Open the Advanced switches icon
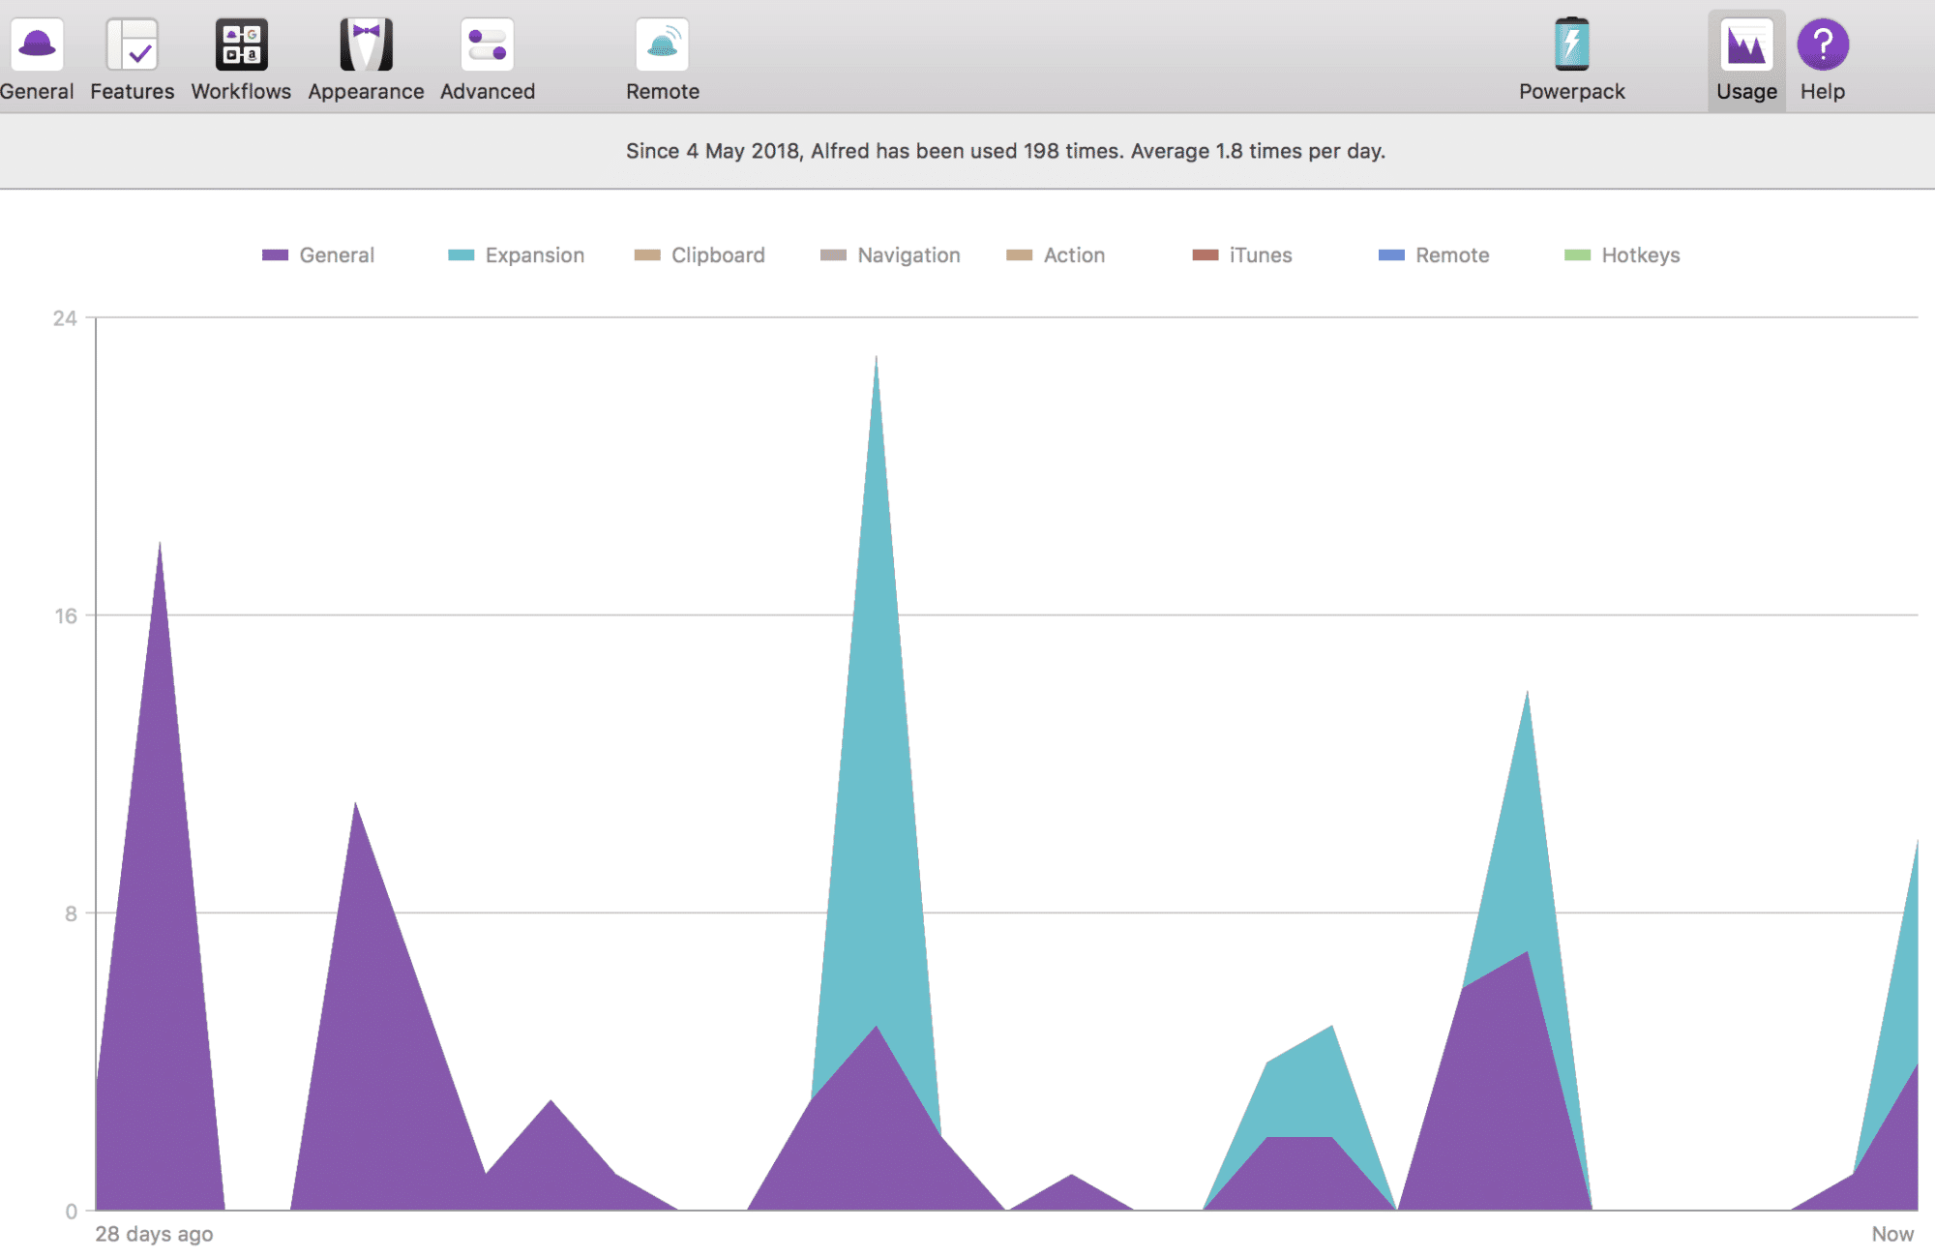The width and height of the screenshot is (1935, 1258). pos(488,45)
